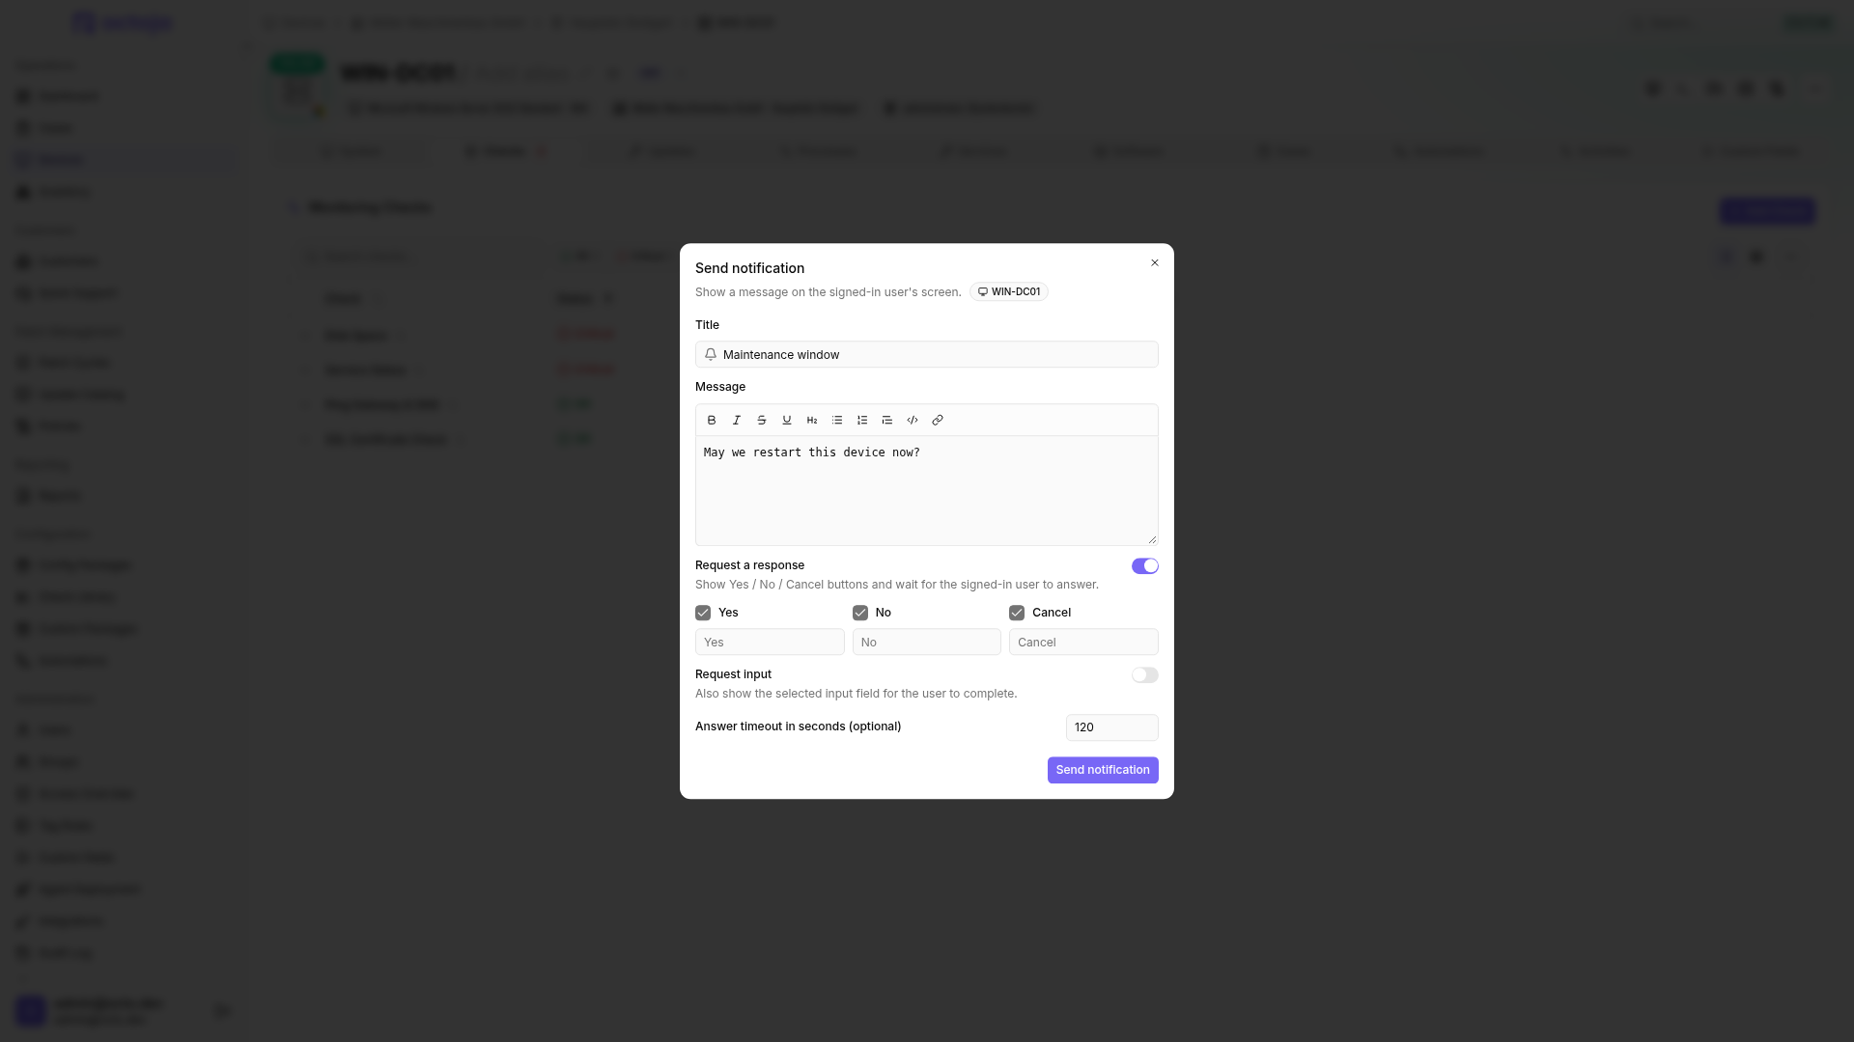Click the message box resize handle
1854x1042 pixels.
coord(1152,539)
